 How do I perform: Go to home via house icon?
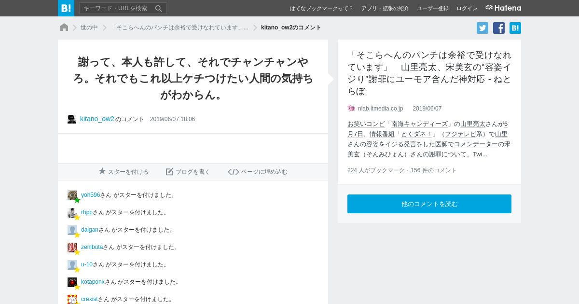[64, 28]
